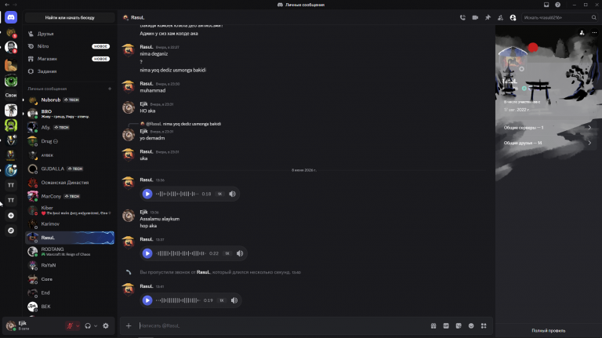Find or start a conversation search box
This screenshot has height=338, width=602.
coord(70,18)
